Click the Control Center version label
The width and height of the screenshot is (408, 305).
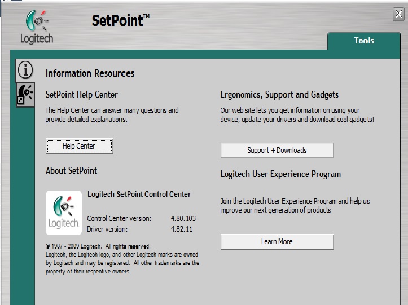119,218
